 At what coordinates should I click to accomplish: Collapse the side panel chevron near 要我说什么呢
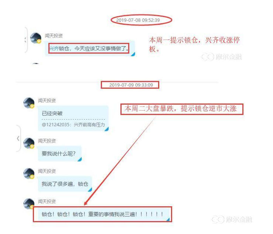pos(18,139)
